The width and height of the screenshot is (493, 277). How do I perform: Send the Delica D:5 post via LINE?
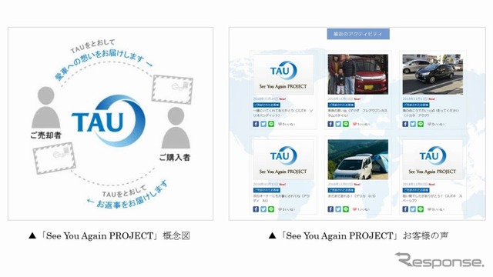coord(346,209)
